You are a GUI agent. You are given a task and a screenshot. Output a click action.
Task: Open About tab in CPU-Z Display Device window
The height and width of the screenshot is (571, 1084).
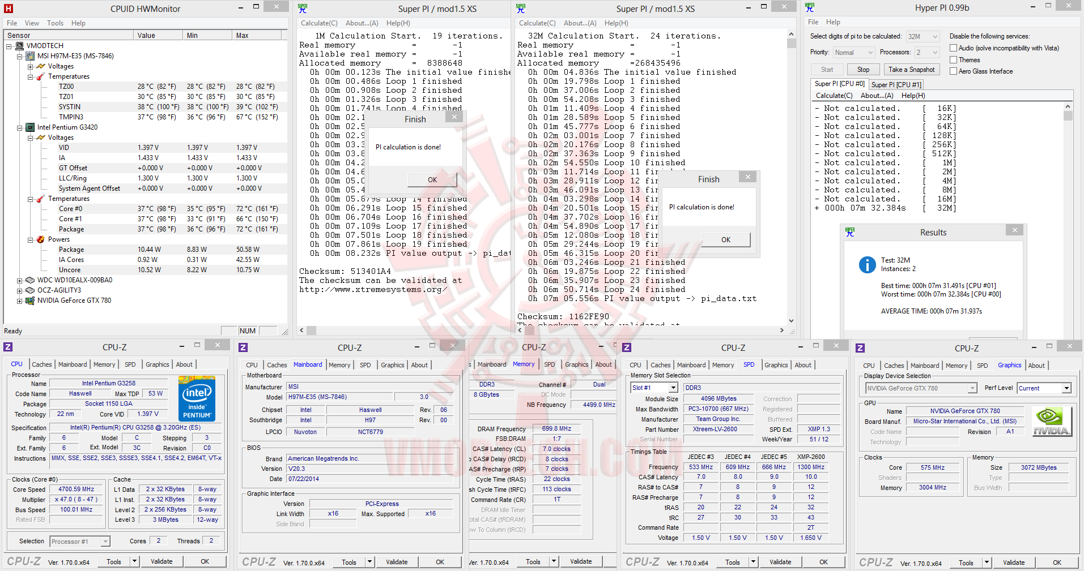click(1036, 366)
